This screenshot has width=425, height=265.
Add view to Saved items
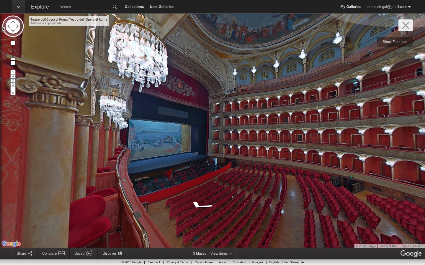point(83,254)
